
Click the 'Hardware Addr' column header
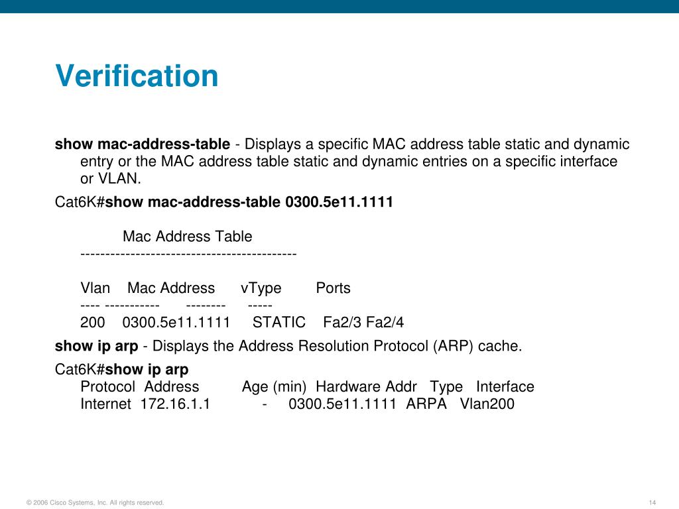coord(366,386)
